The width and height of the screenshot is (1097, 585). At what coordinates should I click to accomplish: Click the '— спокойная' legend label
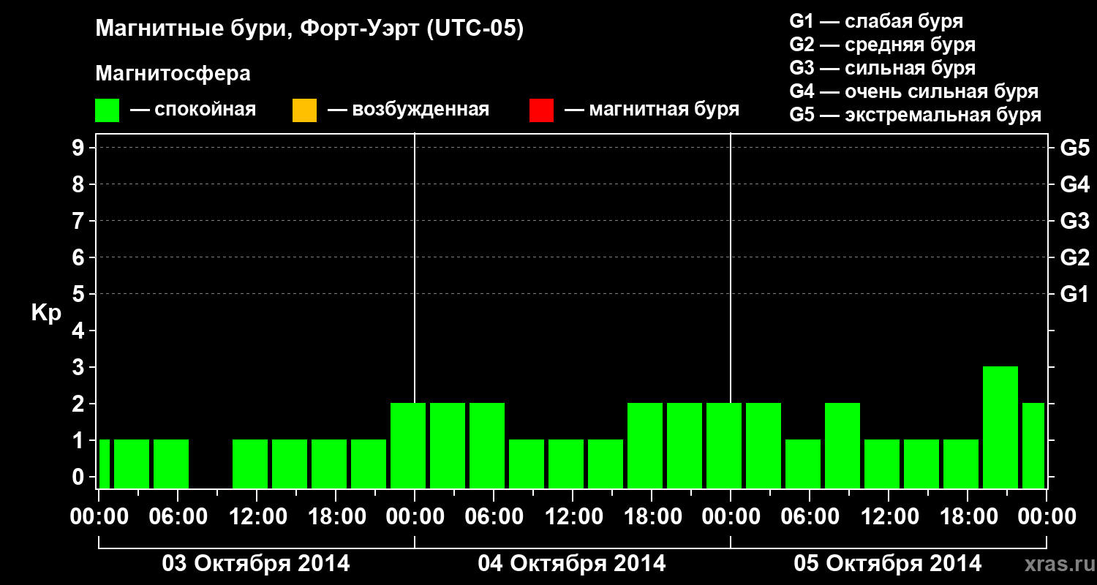[193, 110]
